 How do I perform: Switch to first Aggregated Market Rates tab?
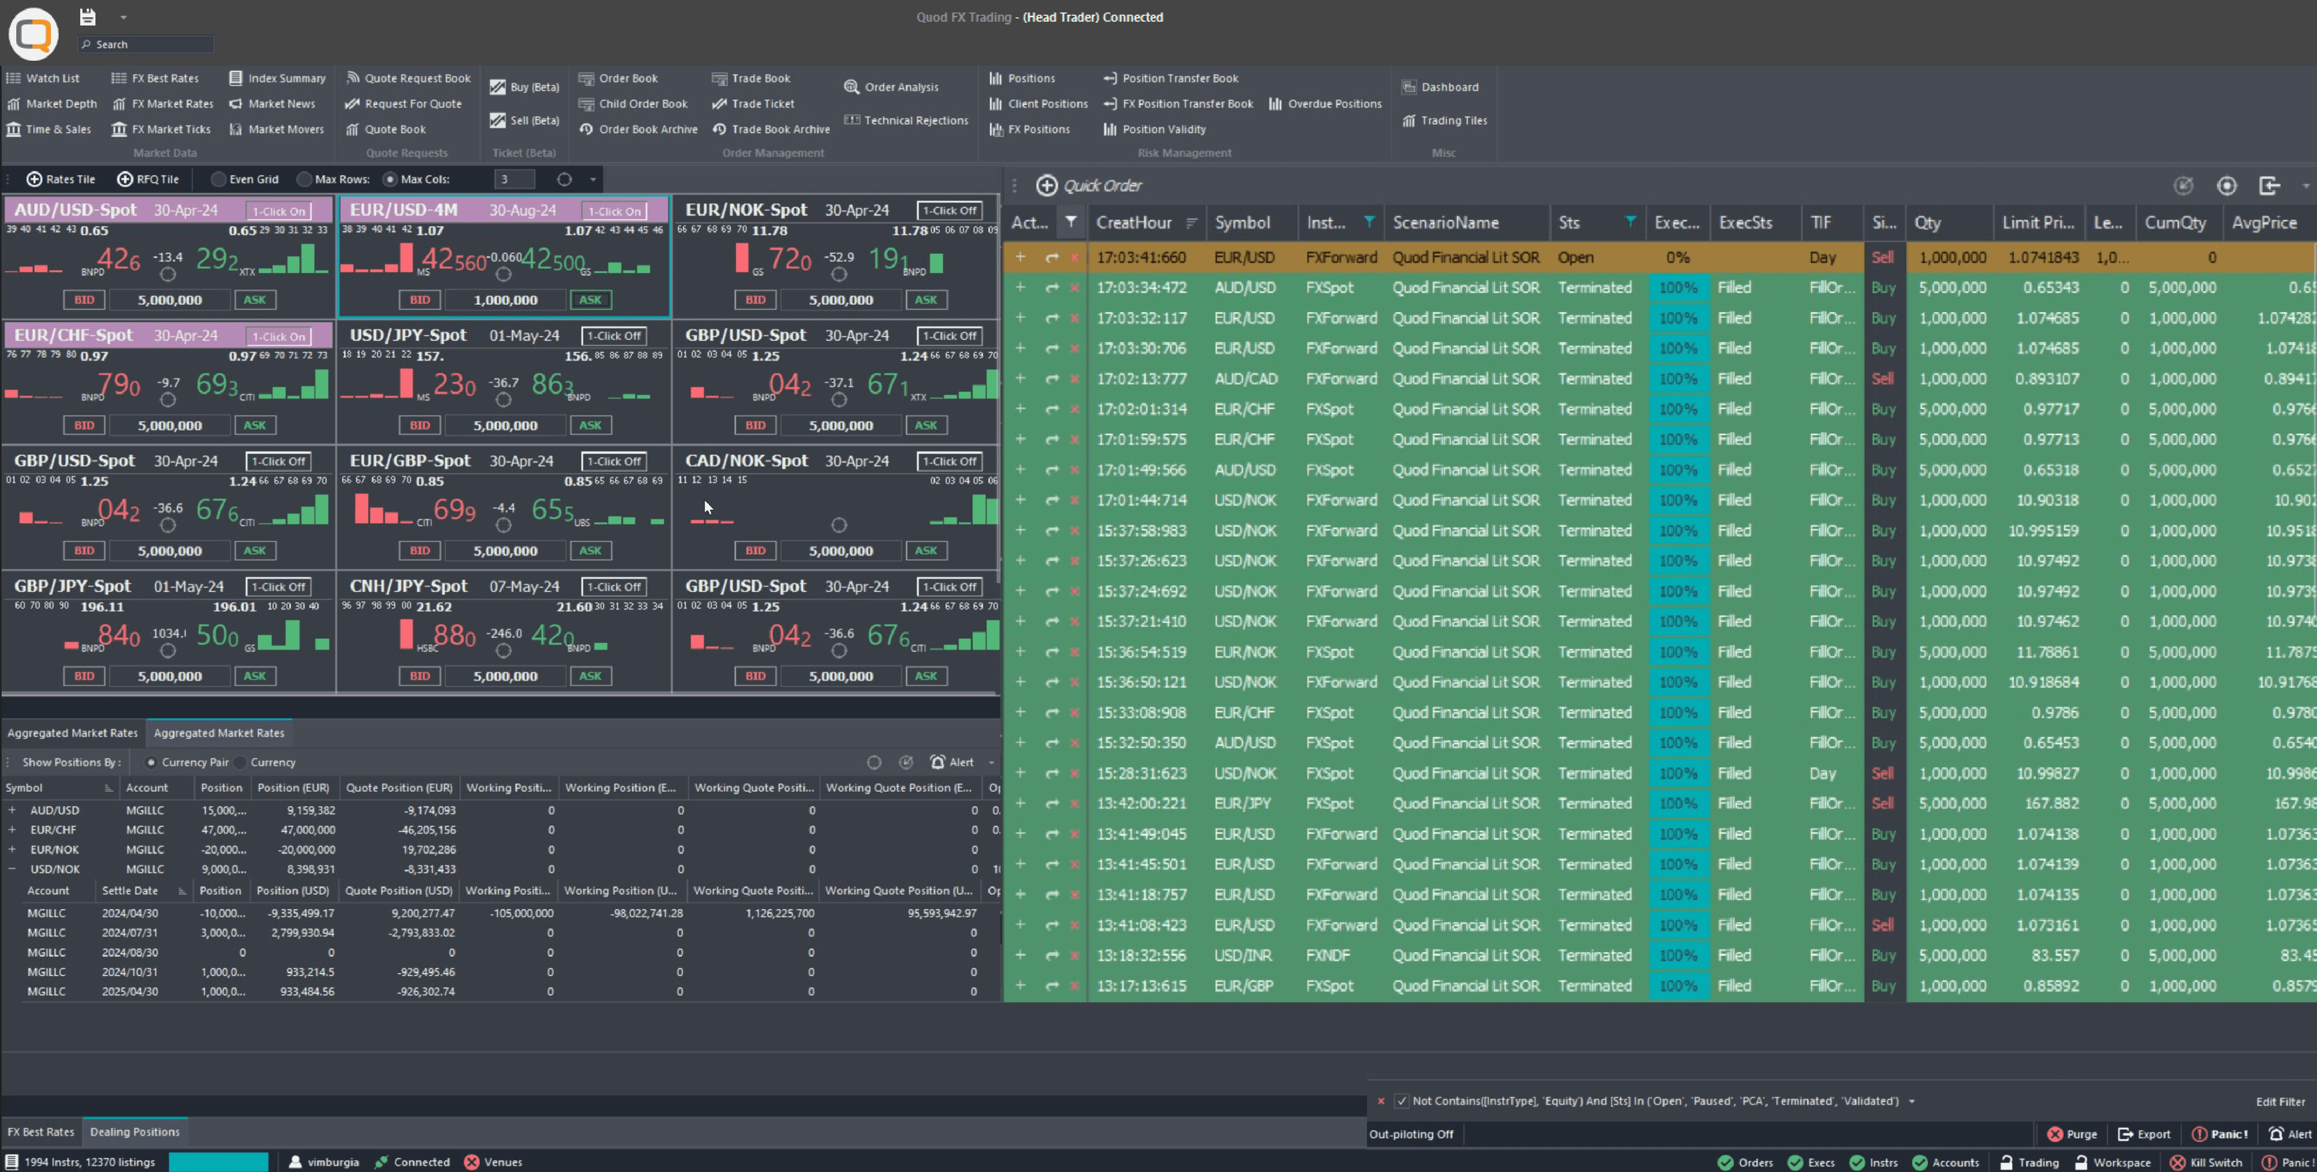[73, 733]
